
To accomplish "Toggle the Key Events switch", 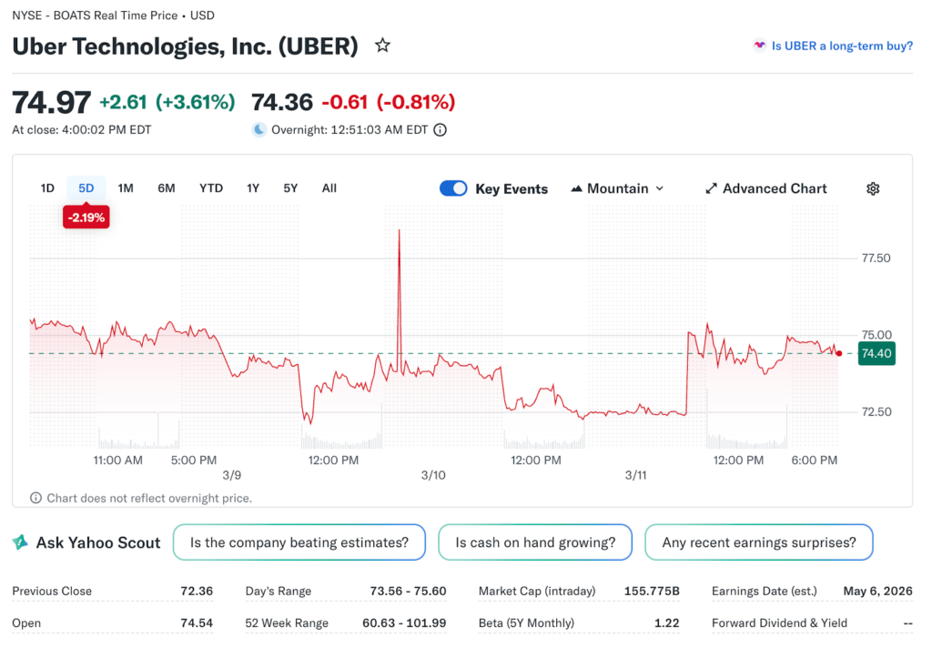I will pyautogui.click(x=453, y=188).
